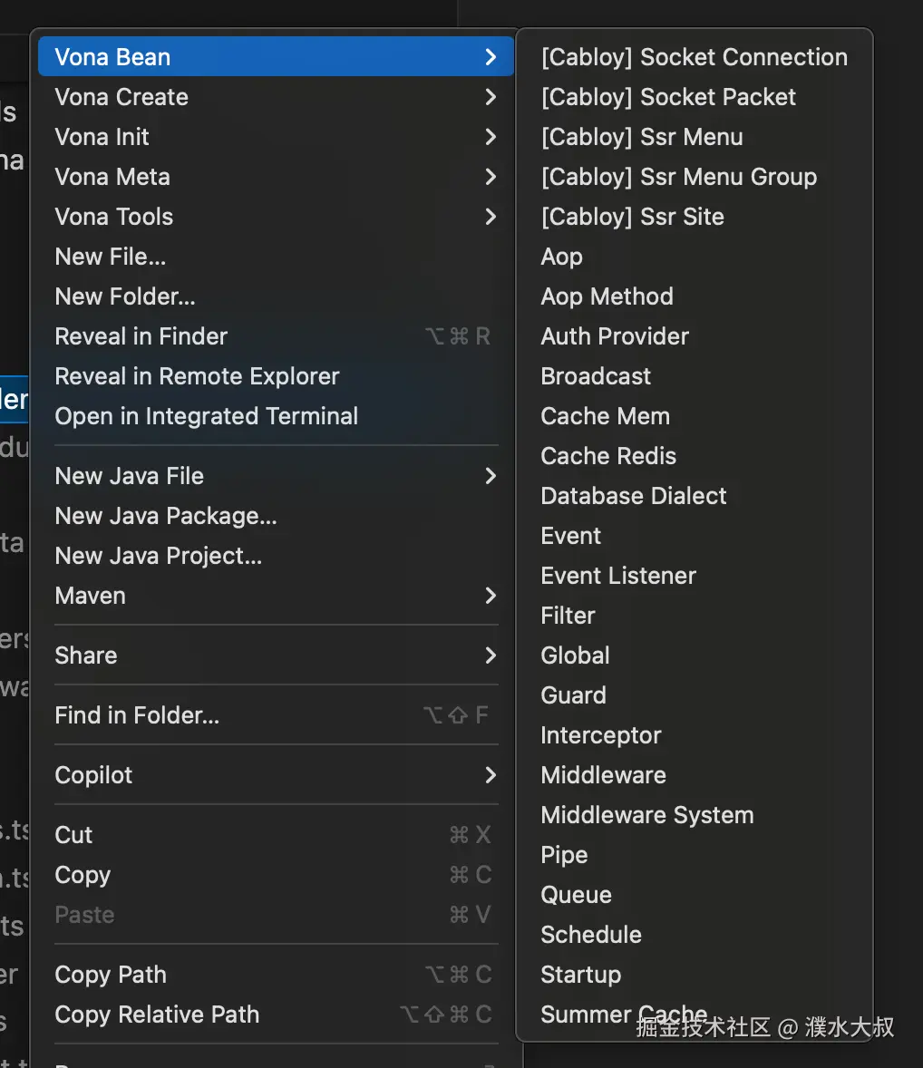Pick [Cabloy] Ssr Menu Group

pos(678,177)
